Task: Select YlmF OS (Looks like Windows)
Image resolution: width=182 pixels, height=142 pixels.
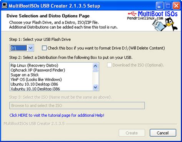Action: tap(36, 79)
